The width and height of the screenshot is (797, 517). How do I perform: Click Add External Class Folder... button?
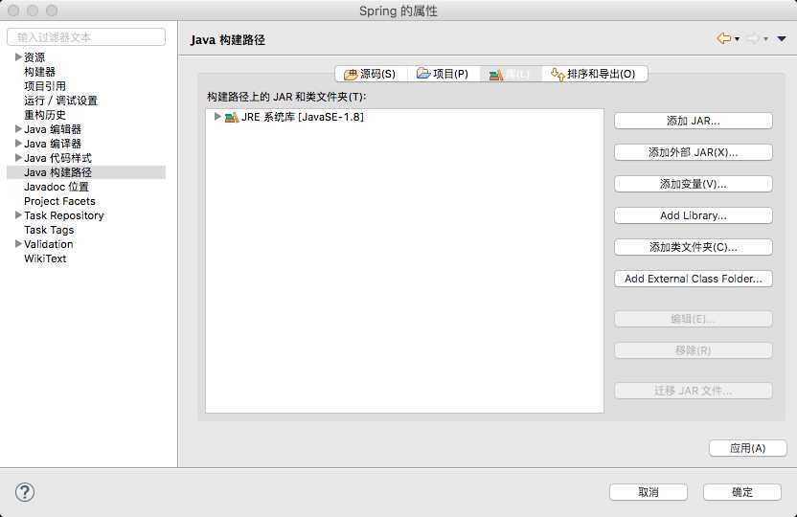694,279
